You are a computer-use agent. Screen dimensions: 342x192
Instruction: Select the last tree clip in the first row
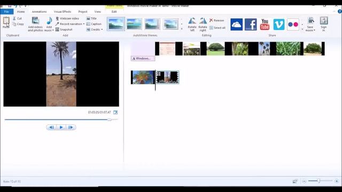(x=313, y=49)
